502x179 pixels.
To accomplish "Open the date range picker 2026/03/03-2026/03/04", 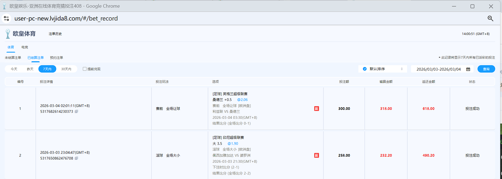I will (x=438, y=69).
